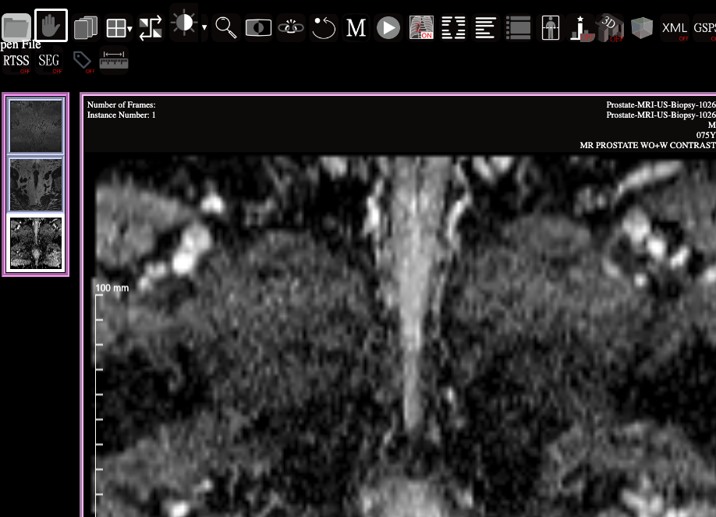
Task: Select the magnifying glass zoom tool
Action: [226, 28]
